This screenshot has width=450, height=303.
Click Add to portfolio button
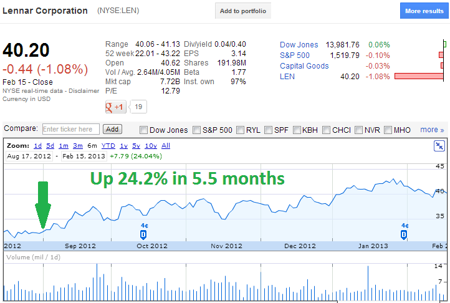[243, 11]
